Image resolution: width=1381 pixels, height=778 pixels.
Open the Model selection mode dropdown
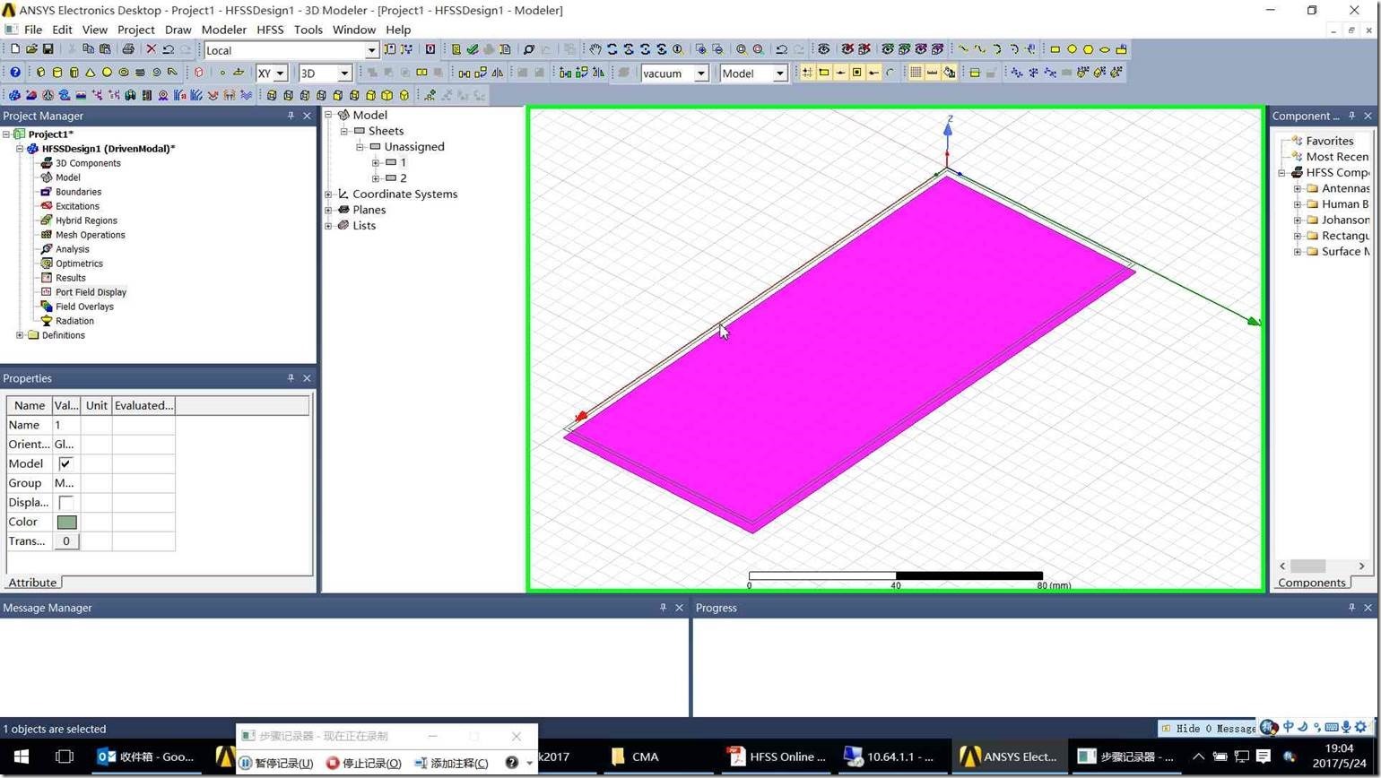[x=779, y=73]
